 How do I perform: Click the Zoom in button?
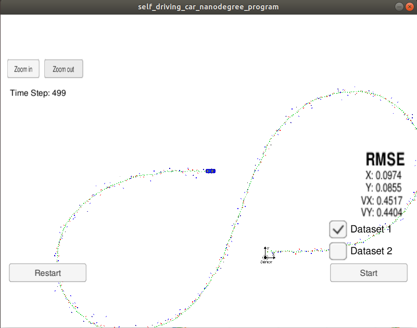[23, 69]
